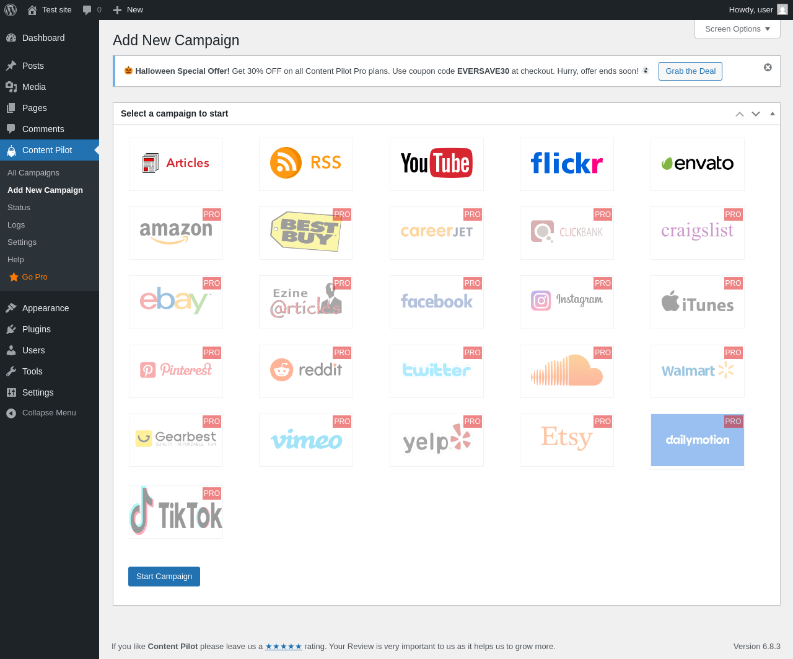Move campaign panel down with chevron
The height and width of the screenshot is (659, 793).
coord(756,114)
